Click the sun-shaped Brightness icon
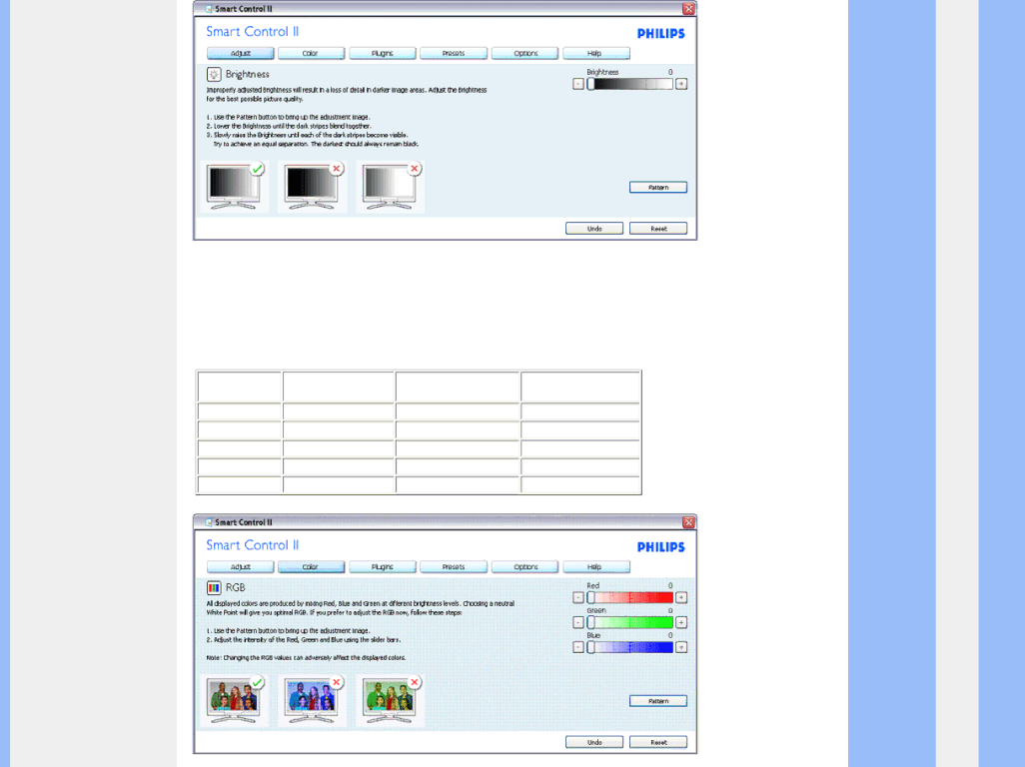 pyautogui.click(x=214, y=75)
